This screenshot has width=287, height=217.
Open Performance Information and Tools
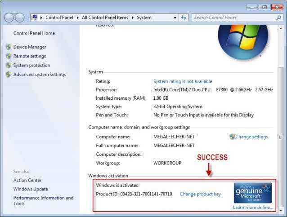tap(43, 201)
